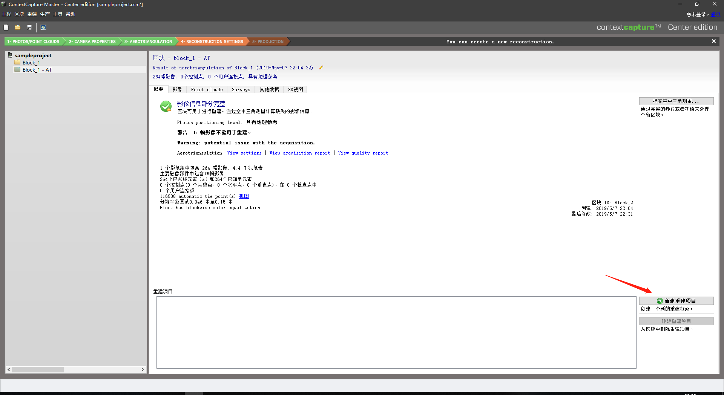Screen dimensions: 724x395
Task: Open the Surveys tab
Action: pyautogui.click(x=241, y=89)
